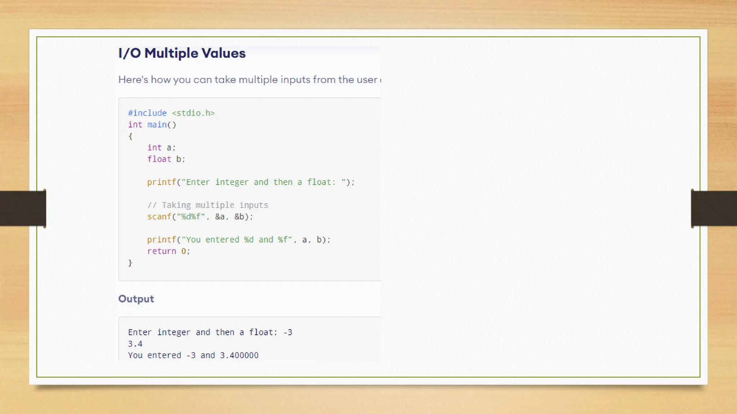
Task: Click the dark brown band on the left edge
Action: 22,208
